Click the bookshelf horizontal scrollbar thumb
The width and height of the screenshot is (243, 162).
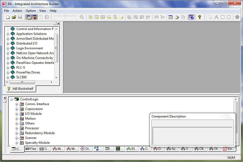pos(22,82)
